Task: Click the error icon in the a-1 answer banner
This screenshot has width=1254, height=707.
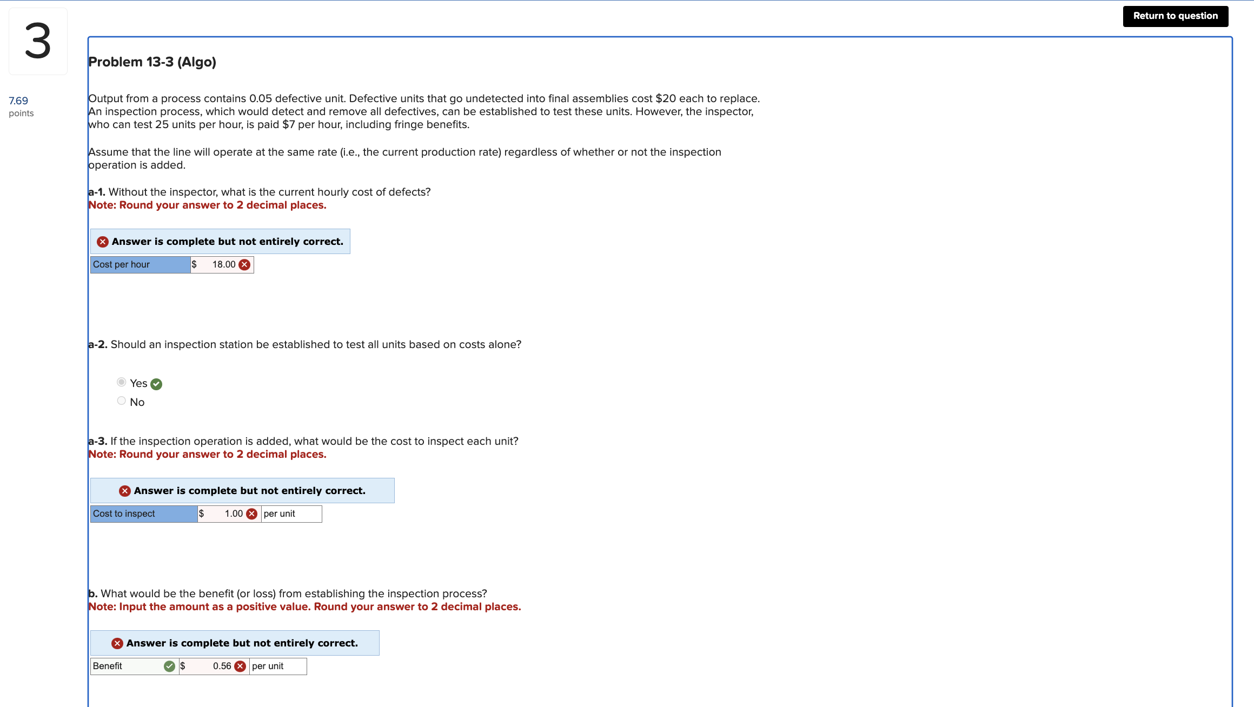Action: (103, 241)
